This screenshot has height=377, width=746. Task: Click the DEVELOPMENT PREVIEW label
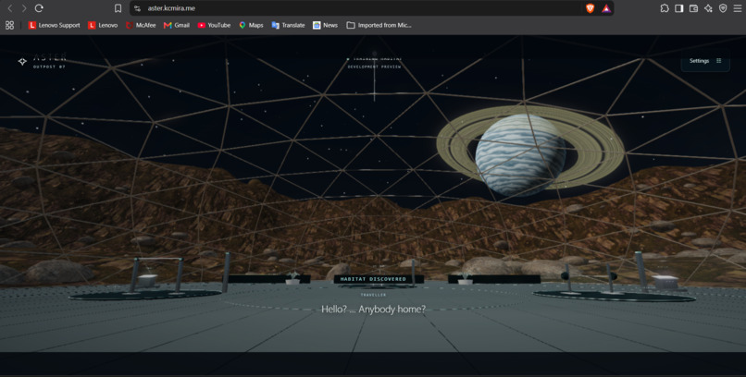(x=375, y=67)
